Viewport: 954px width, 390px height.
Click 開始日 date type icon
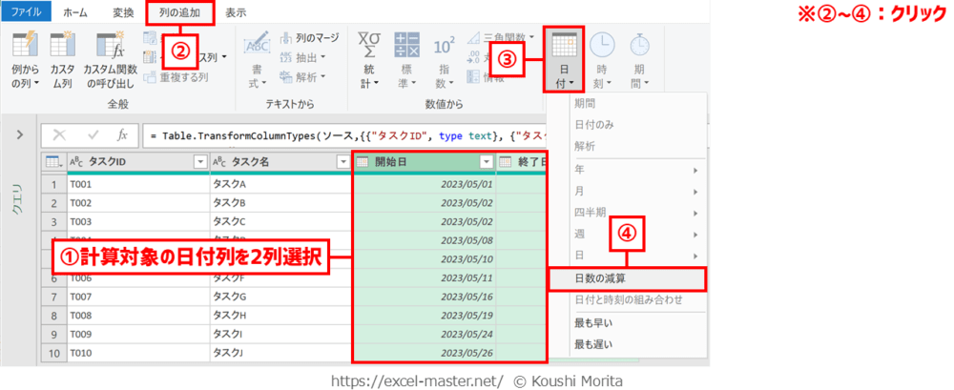(363, 162)
